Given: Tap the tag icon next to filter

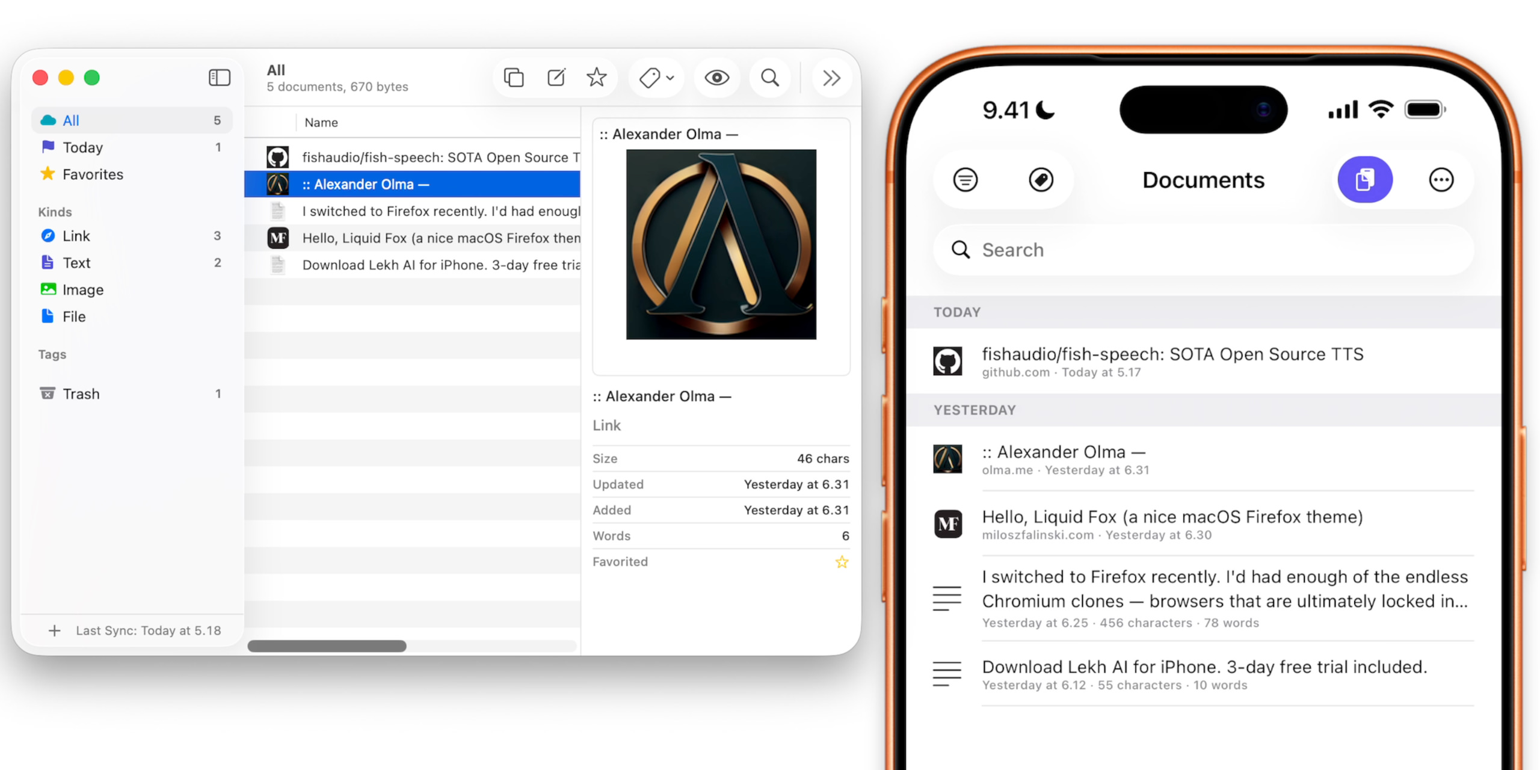Looking at the screenshot, I should click(1041, 179).
